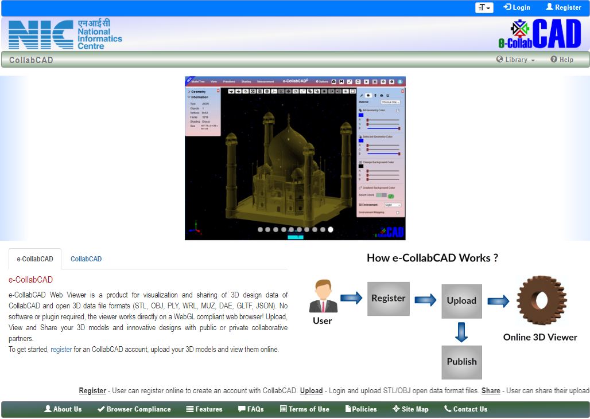
Task: Click the brown gear Online 3D Viewer image
Action: tap(541, 300)
